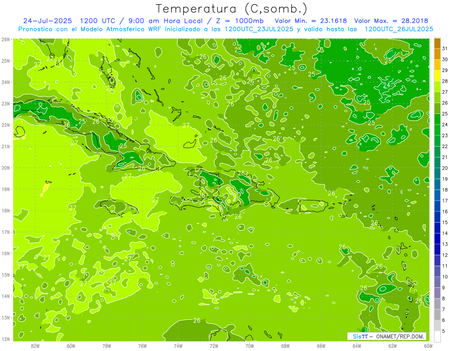Click the latitude axis label "23N"
The height and width of the screenshot is (351, 455).
click(5, 104)
